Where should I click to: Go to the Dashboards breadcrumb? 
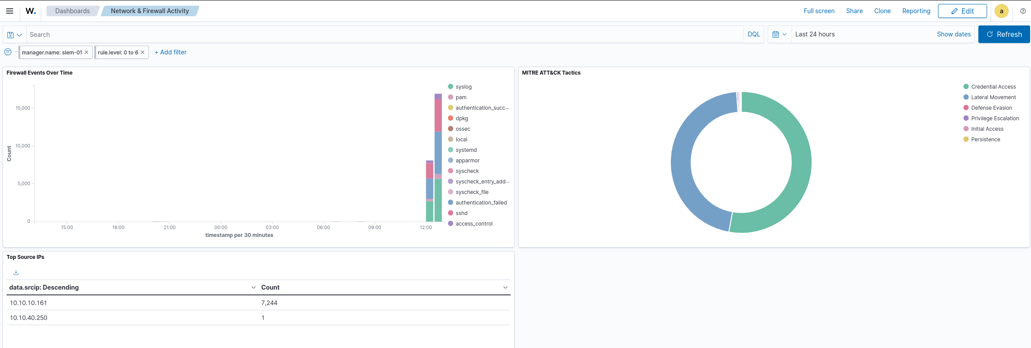coord(72,11)
